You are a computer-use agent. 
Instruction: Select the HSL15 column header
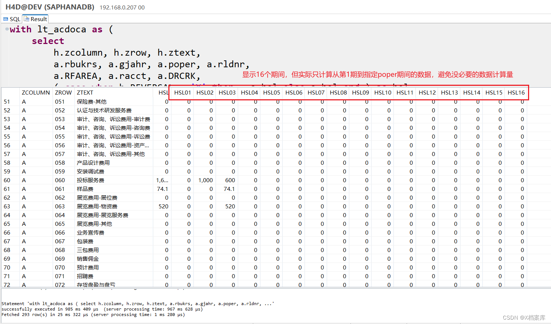pos(494,92)
